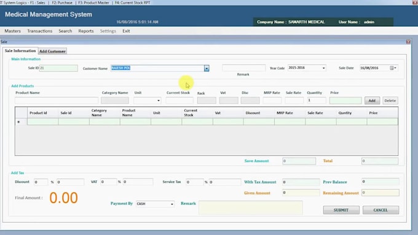Image resolution: width=418 pixels, height=235 pixels.
Task: Open the Settings menu
Action: coord(108,31)
